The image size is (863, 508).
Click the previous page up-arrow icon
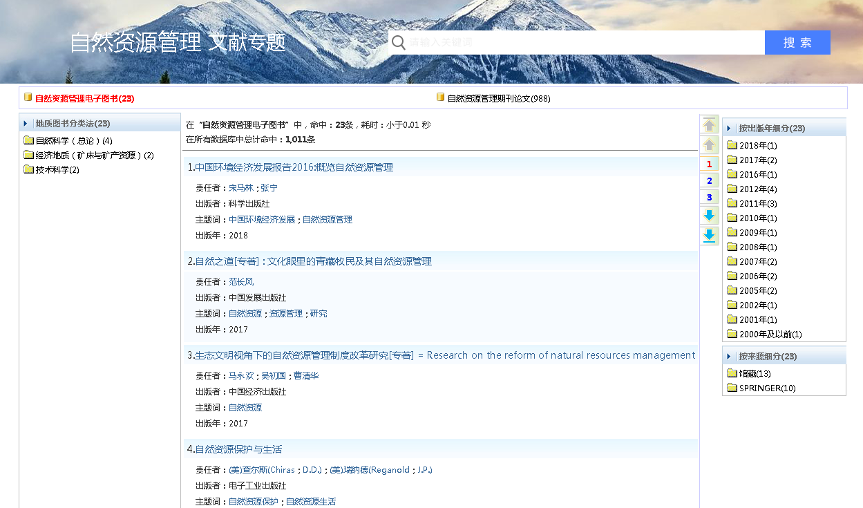(709, 145)
